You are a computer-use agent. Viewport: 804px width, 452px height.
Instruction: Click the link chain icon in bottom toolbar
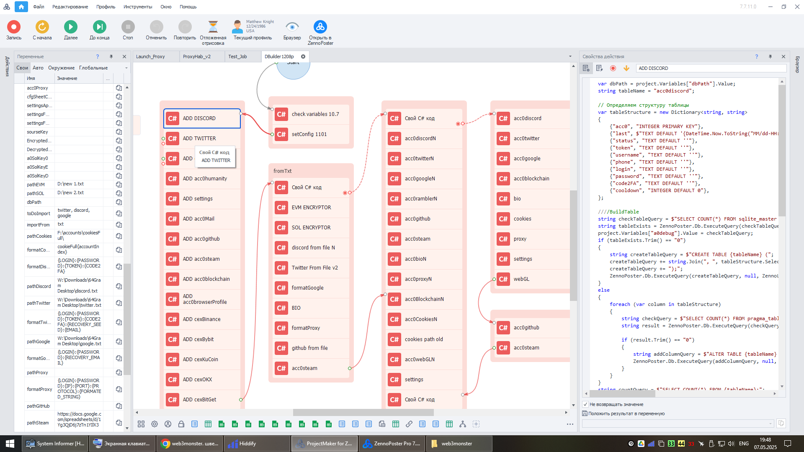409,424
